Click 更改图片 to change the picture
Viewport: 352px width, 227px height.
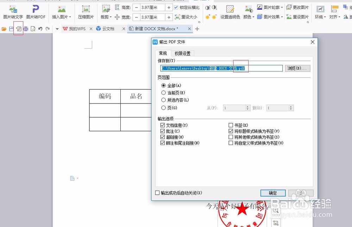click(x=297, y=7)
